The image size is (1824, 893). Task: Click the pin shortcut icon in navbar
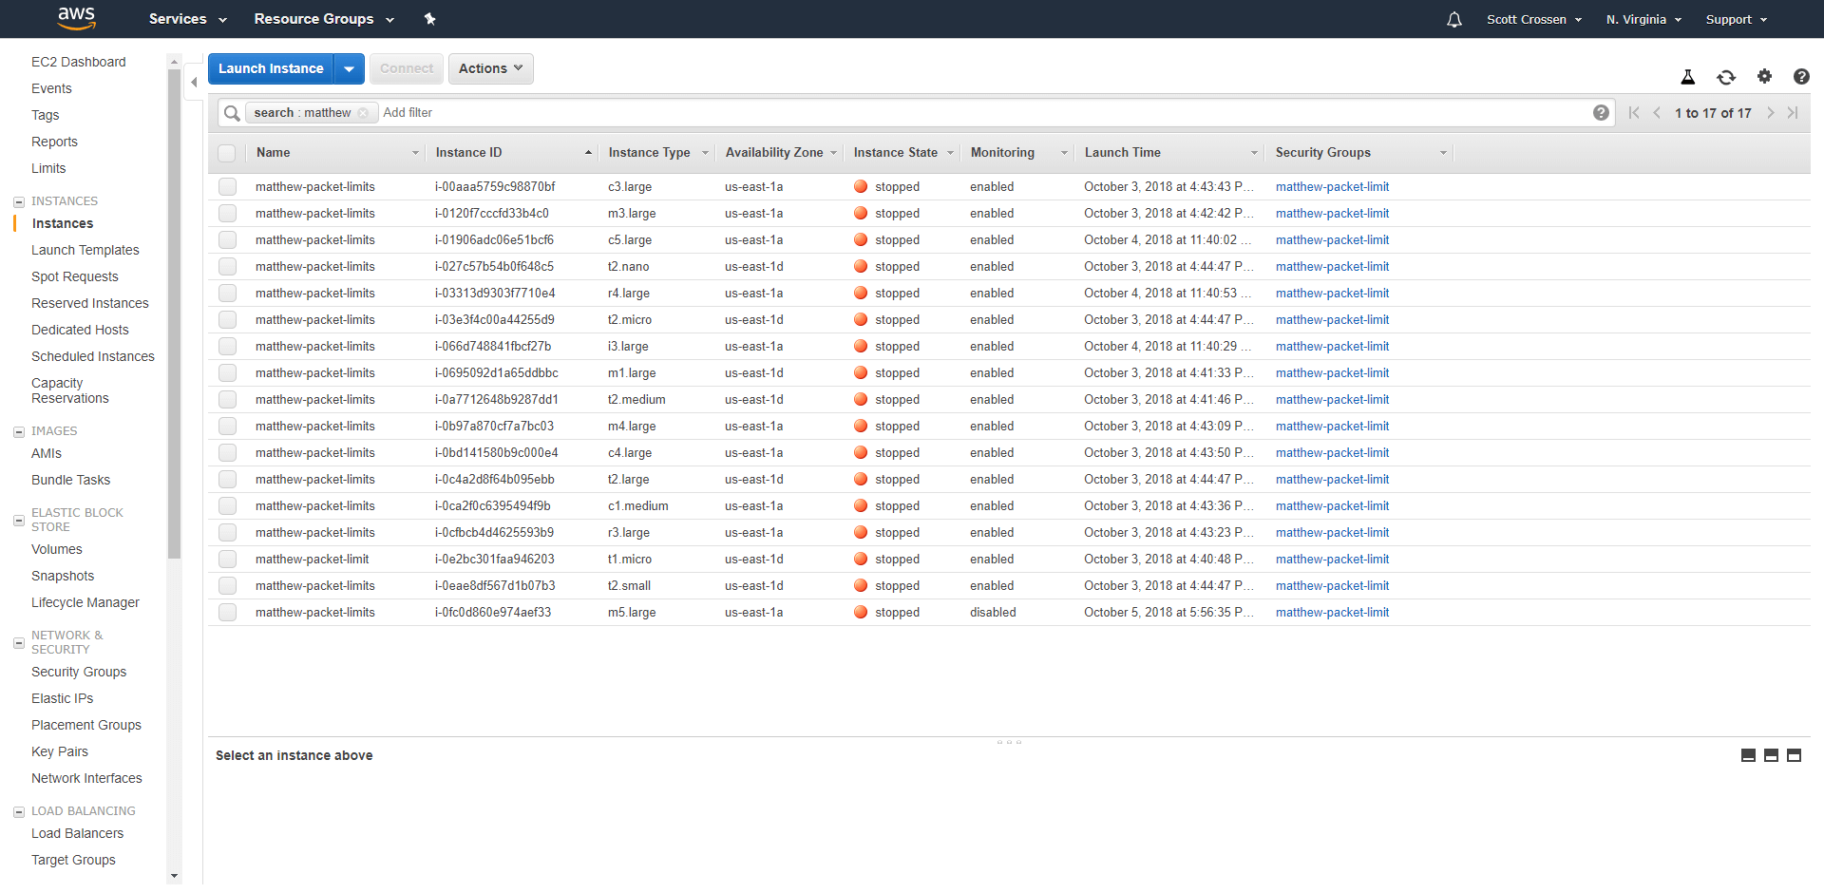click(x=430, y=19)
